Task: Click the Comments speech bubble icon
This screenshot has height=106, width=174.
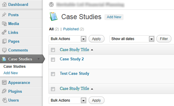Action: click(4, 50)
